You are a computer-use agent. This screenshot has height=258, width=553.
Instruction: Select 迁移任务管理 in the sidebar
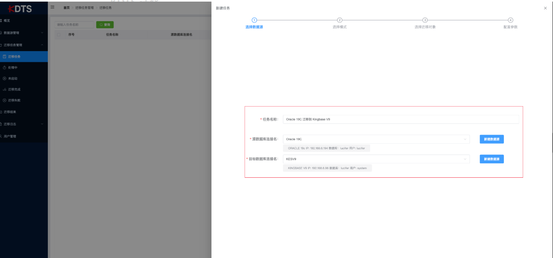(24, 45)
